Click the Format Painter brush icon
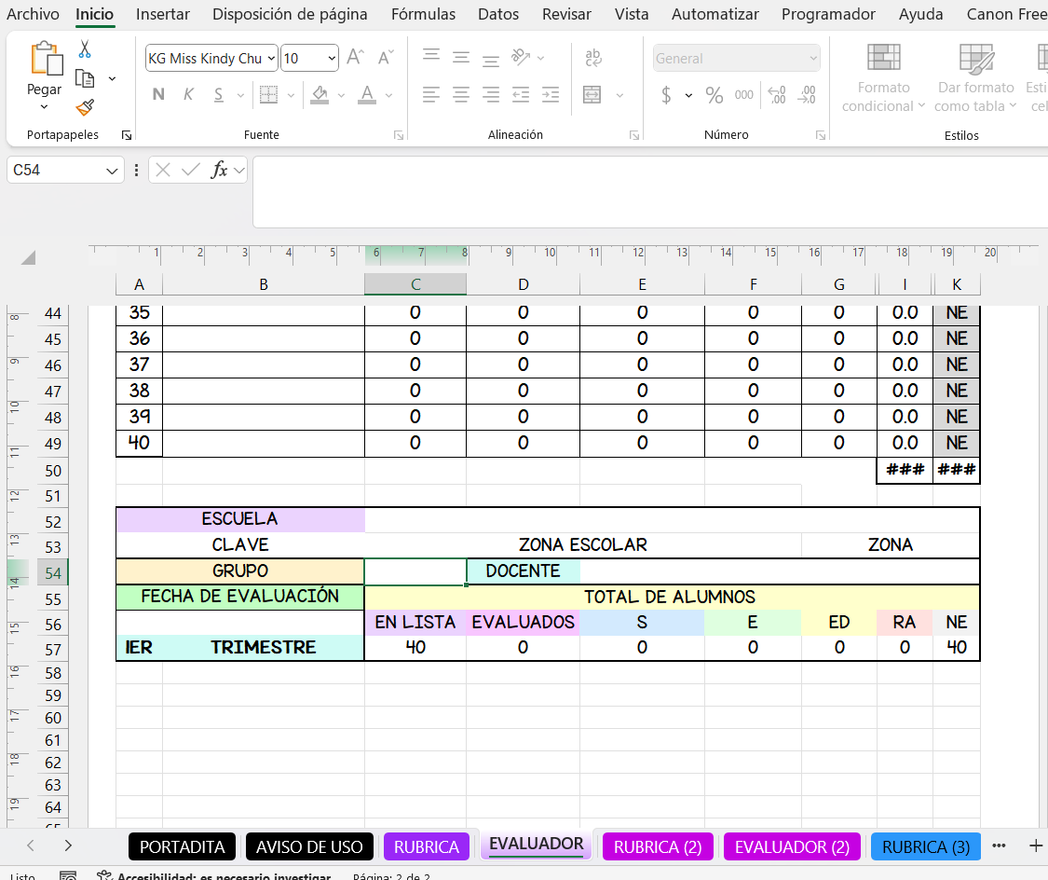This screenshot has width=1048, height=880. [x=85, y=108]
